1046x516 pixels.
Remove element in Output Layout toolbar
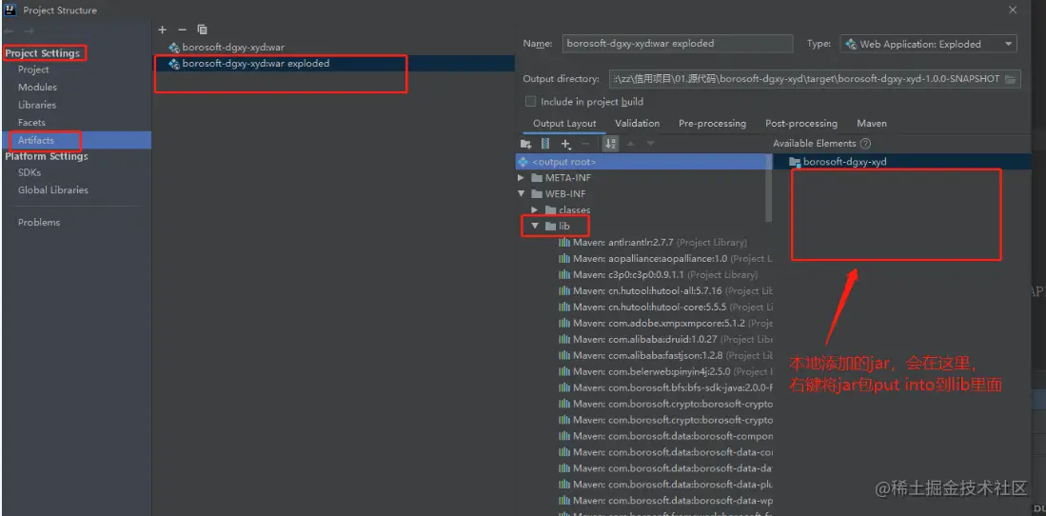[x=585, y=144]
